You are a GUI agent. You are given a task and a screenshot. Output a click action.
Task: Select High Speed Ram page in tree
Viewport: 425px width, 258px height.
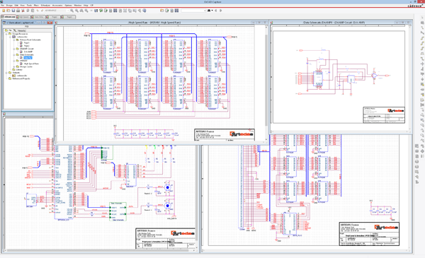point(31,64)
